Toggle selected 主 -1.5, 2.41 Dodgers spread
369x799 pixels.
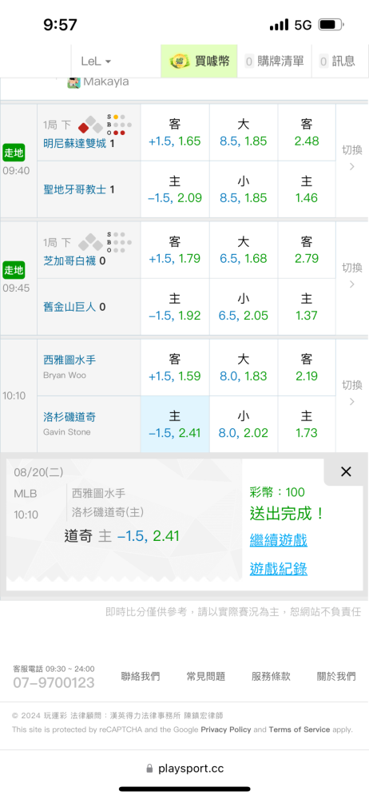pyautogui.click(x=175, y=424)
